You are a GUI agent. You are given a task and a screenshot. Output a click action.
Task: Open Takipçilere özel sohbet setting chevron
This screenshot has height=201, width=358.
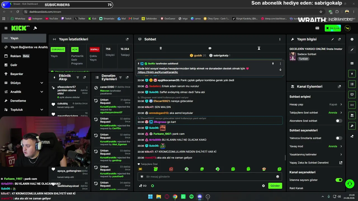click(341, 113)
